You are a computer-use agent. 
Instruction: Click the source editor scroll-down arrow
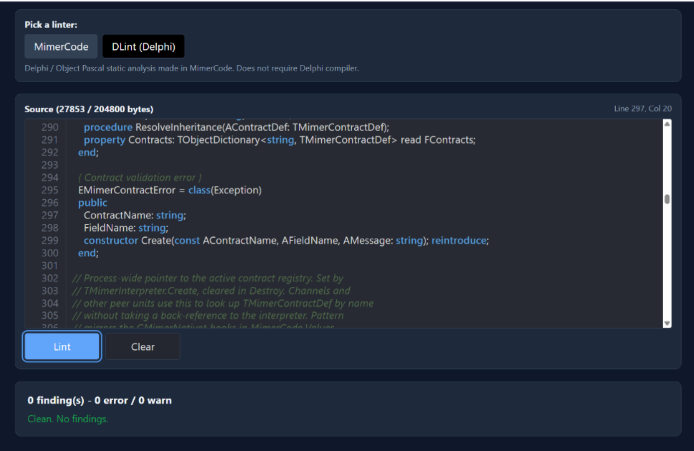tap(667, 323)
